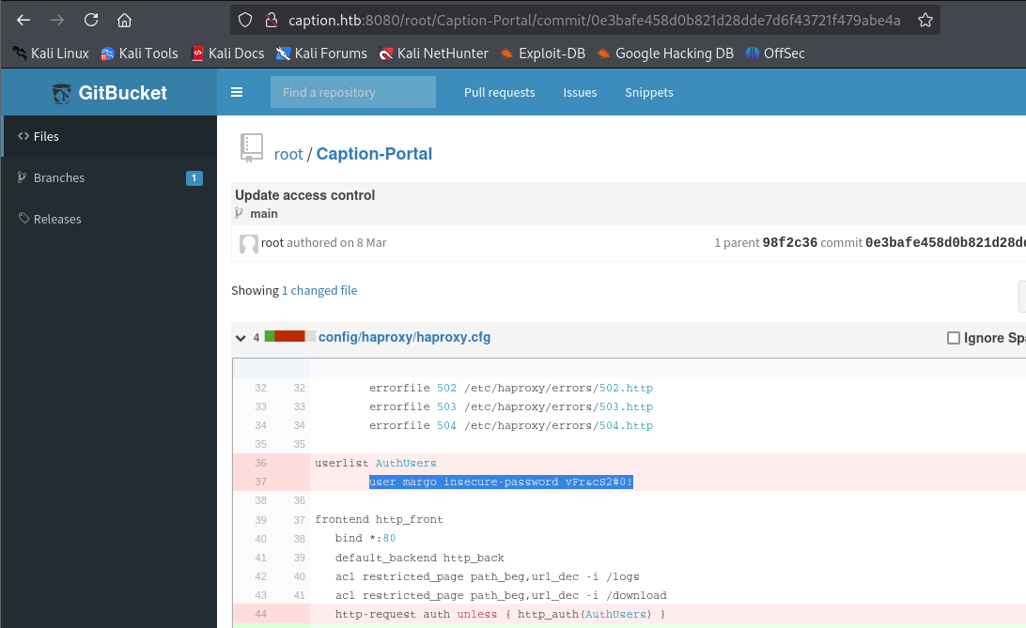Bookmark this page with star icon

point(925,20)
